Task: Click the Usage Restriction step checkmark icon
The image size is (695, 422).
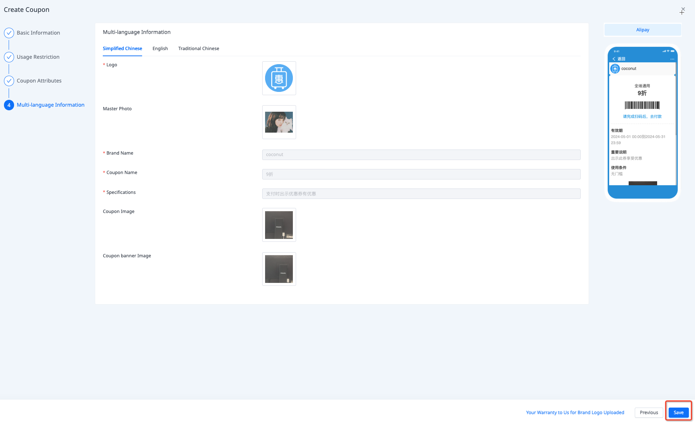Action: click(9, 57)
